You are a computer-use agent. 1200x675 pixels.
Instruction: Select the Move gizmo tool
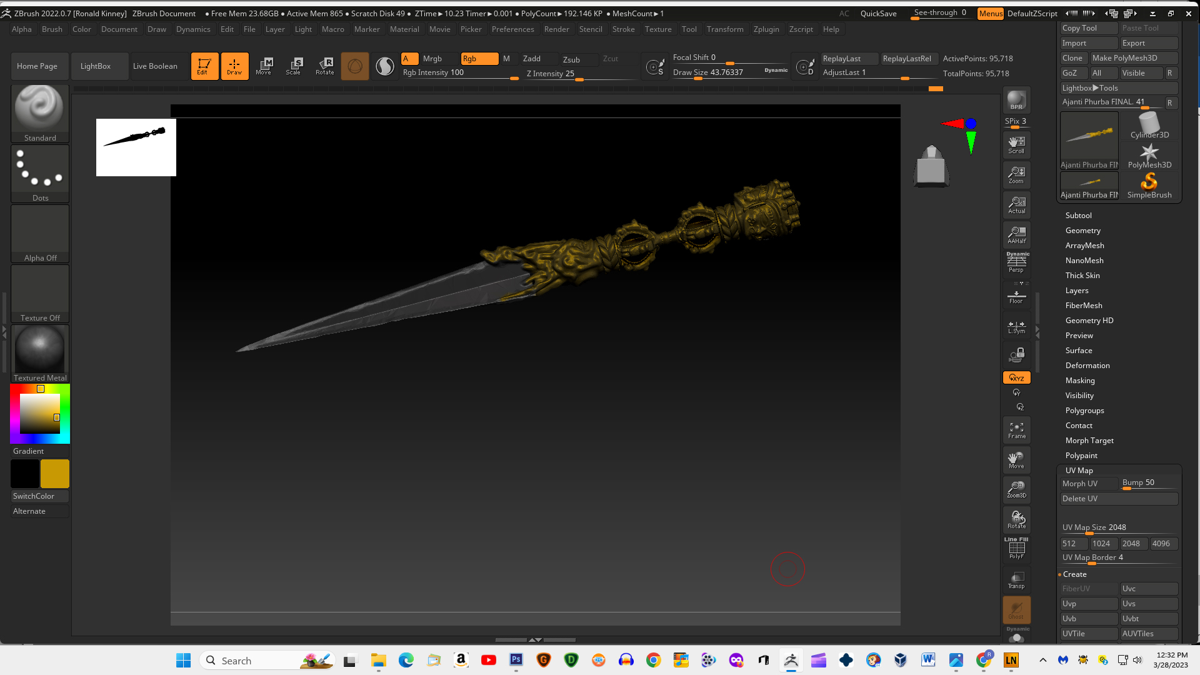(264, 66)
